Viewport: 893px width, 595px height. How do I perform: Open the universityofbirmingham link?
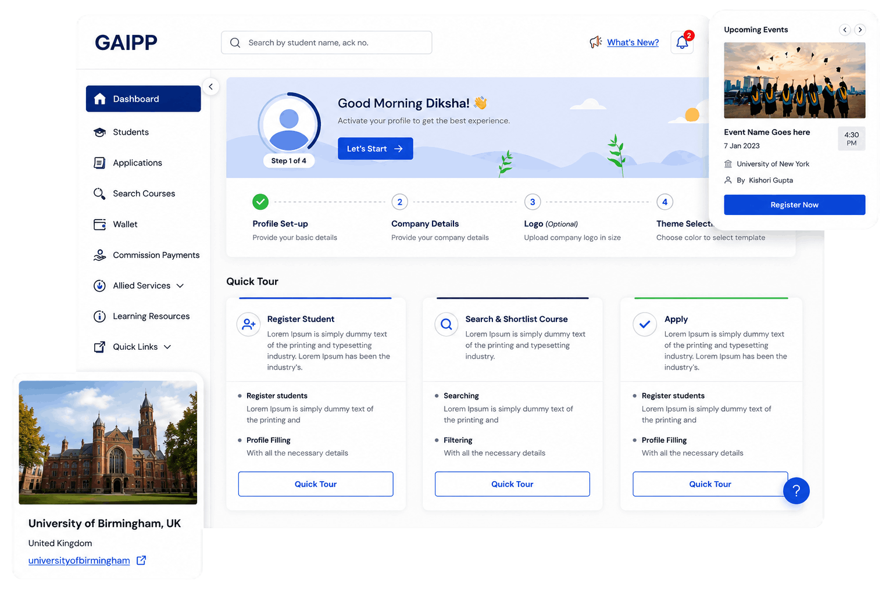79,561
